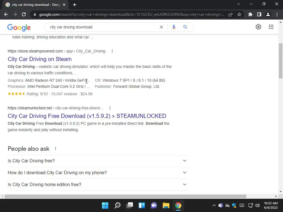
Task: Open the Google apps grid
Action: point(271,27)
